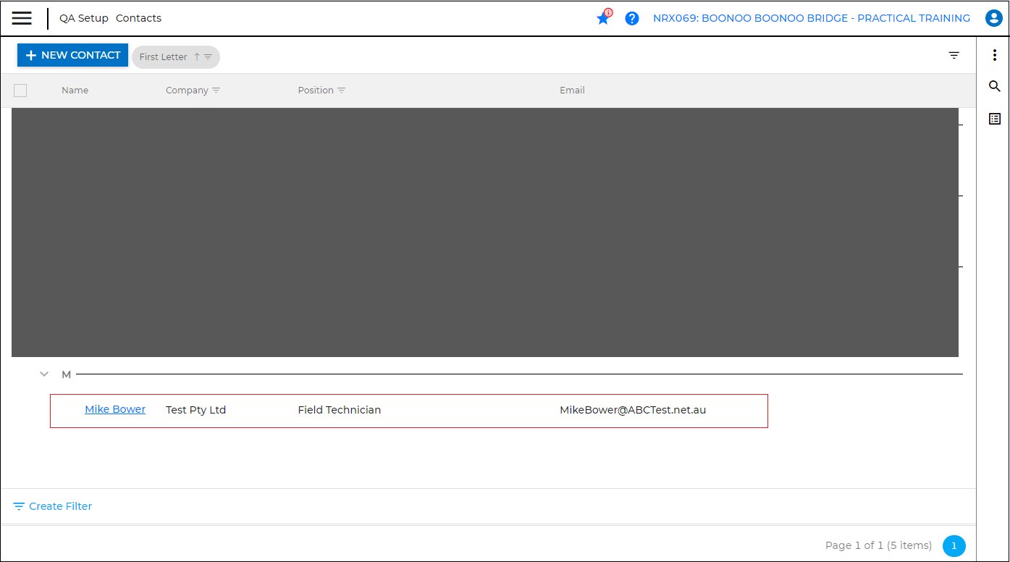The width and height of the screenshot is (1010, 562).
Task: Click the three-dot more options icon
Action: (x=994, y=56)
